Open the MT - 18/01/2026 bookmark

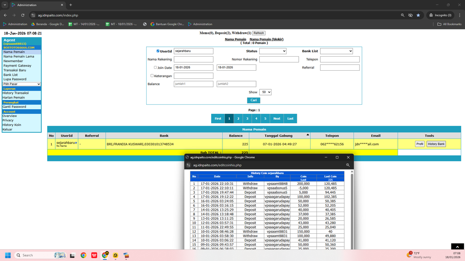click(x=121, y=24)
